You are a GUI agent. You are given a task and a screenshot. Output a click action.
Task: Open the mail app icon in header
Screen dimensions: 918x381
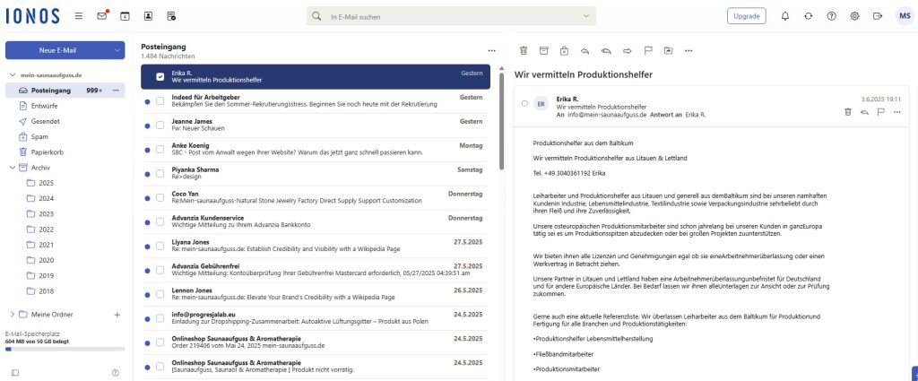coord(102,16)
